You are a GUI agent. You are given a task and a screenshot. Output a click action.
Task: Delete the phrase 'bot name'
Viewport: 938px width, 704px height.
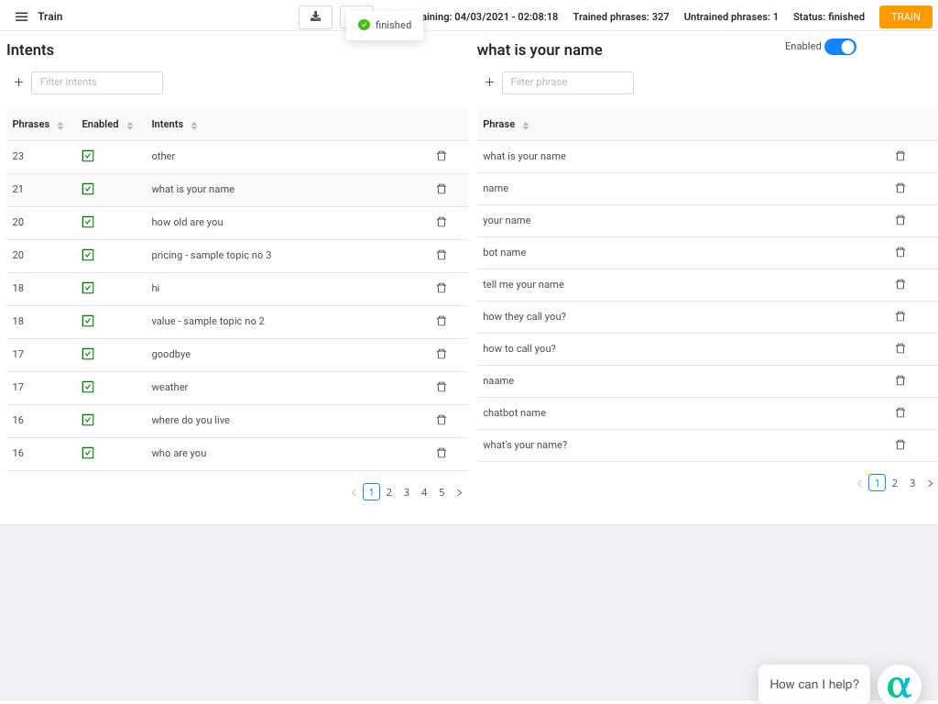pos(900,252)
